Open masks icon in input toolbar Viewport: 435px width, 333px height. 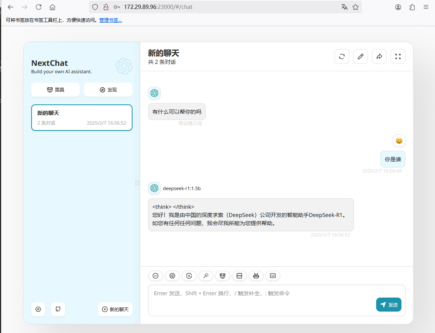coord(223,276)
